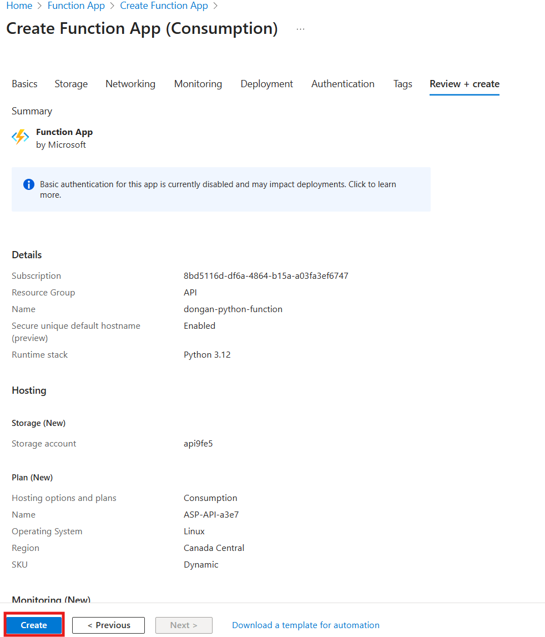The image size is (545, 637).
Task: Click the Subscription ID value text
Action: point(266,276)
